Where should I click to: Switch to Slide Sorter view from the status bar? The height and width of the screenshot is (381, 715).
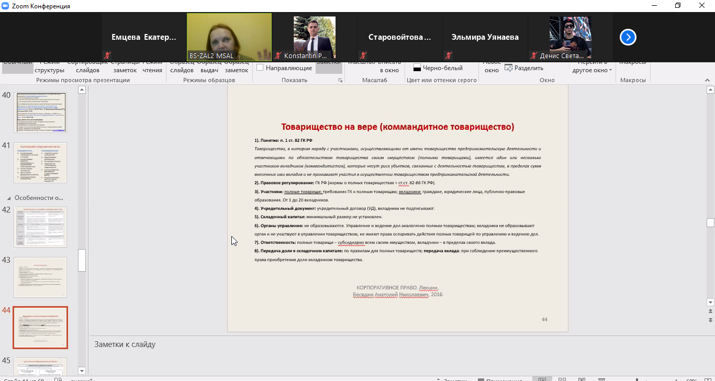(x=562, y=379)
